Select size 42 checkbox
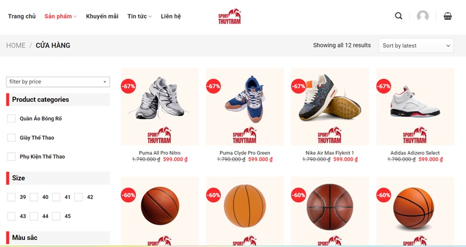Screen dimensions: 466x247 point(79,197)
